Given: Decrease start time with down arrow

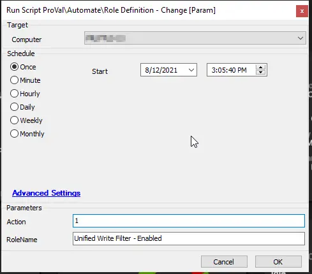Looking at the screenshot, I should [260, 73].
